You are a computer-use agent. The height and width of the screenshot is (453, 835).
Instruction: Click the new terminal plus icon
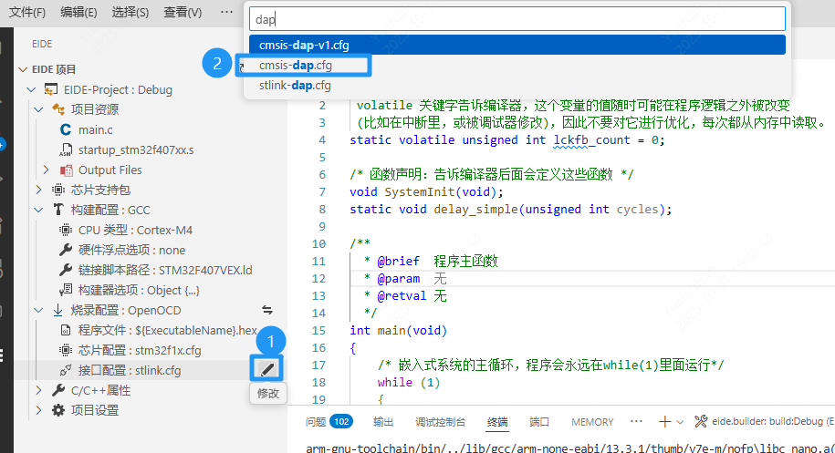pyautogui.click(x=665, y=422)
